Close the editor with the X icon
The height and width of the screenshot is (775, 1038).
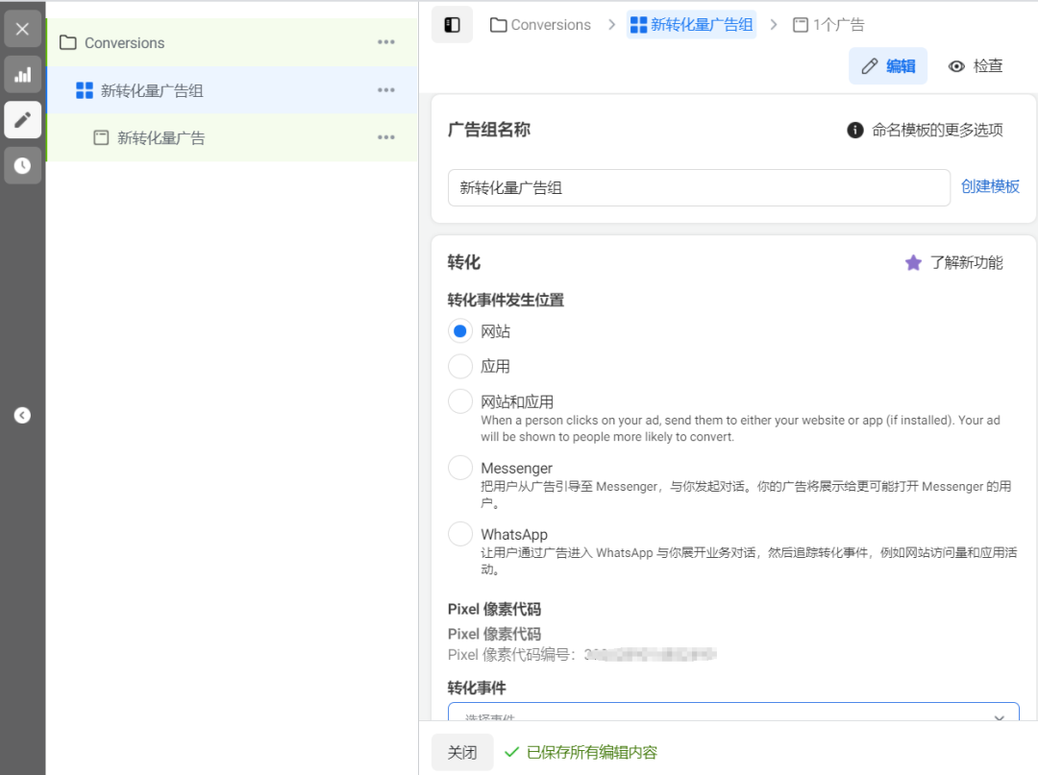(22, 28)
